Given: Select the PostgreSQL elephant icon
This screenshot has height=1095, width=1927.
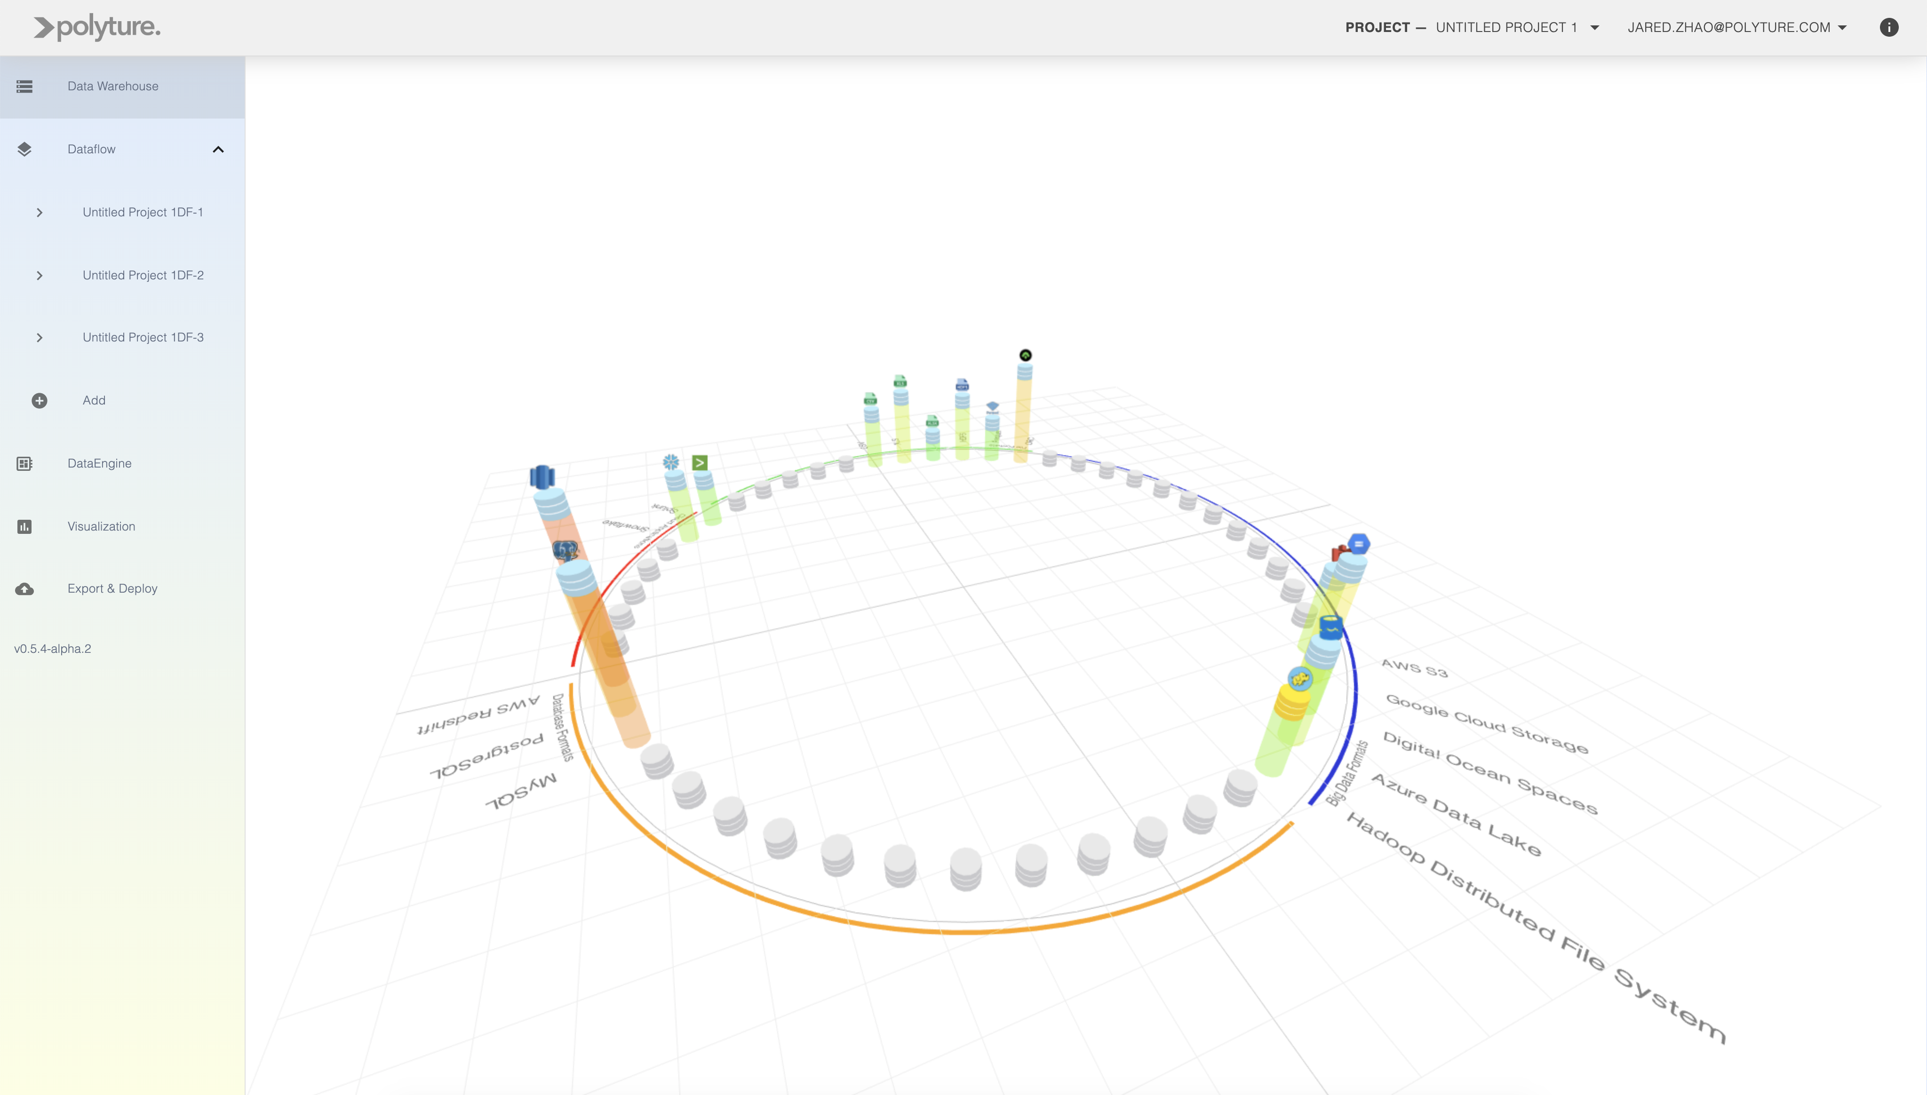Looking at the screenshot, I should click(x=565, y=551).
